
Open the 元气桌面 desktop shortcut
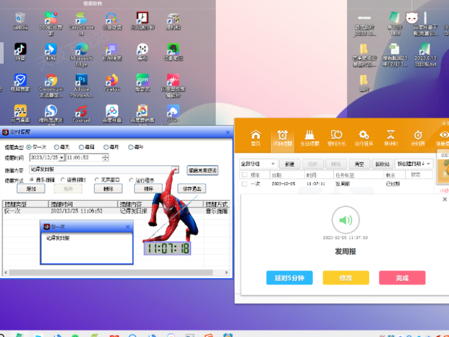(x=20, y=113)
